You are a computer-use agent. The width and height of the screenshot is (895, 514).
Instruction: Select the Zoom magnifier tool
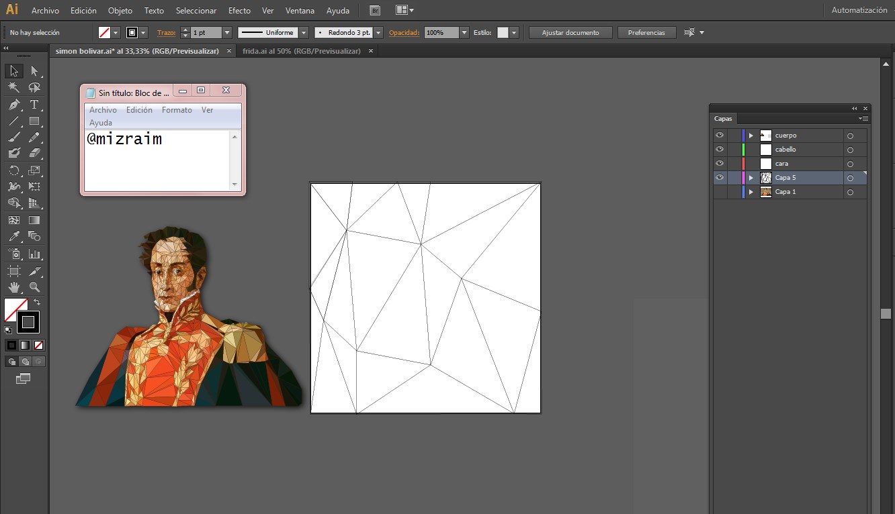click(34, 287)
